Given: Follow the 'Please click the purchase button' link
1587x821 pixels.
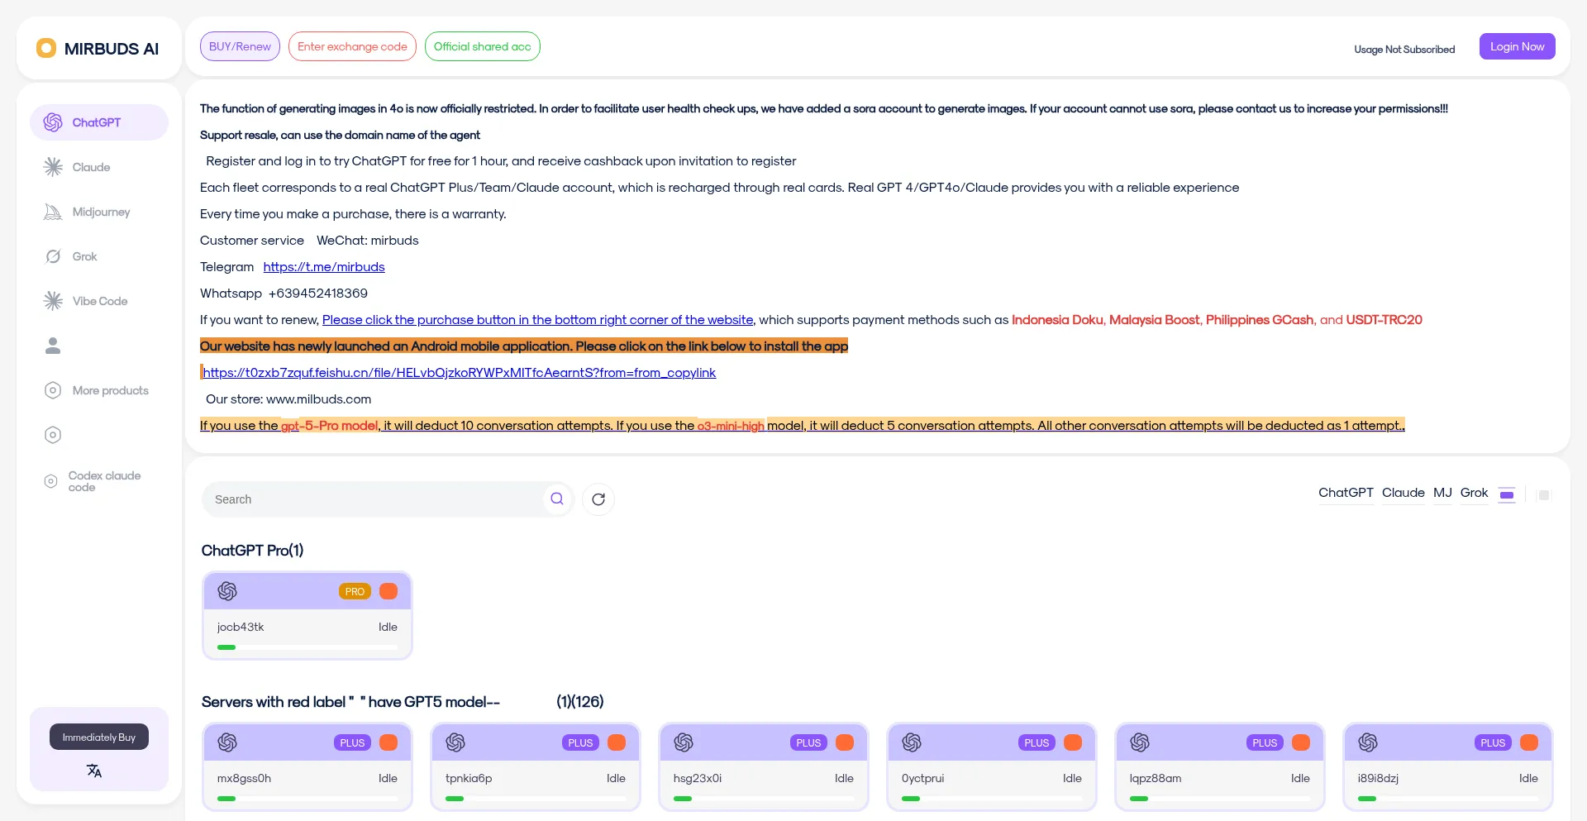Looking at the screenshot, I should coord(537,320).
